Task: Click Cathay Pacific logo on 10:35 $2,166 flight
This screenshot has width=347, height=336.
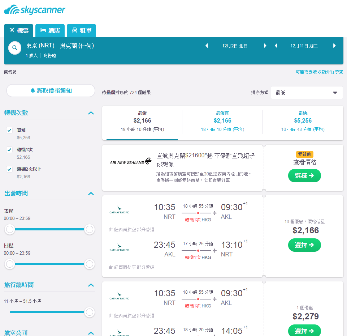Action: 120,210
